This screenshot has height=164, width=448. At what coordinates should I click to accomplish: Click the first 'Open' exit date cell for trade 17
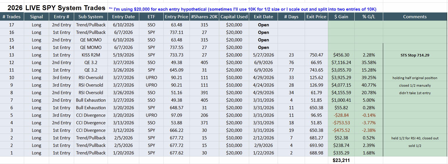pos(263,25)
